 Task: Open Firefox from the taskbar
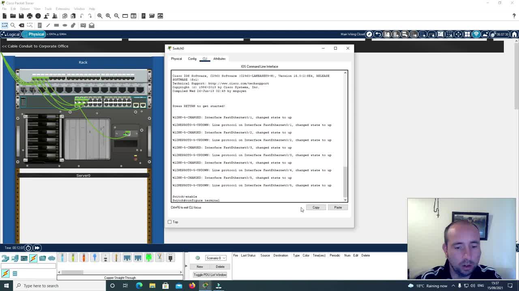tap(192, 286)
